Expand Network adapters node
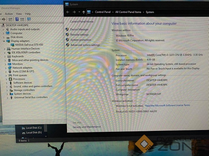The height and width of the screenshot is (156, 209). (x=6, y=68)
